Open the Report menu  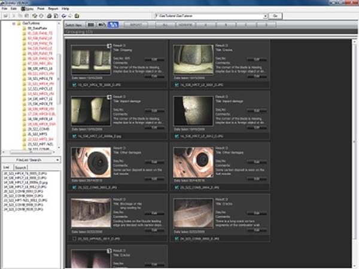tap(53, 10)
